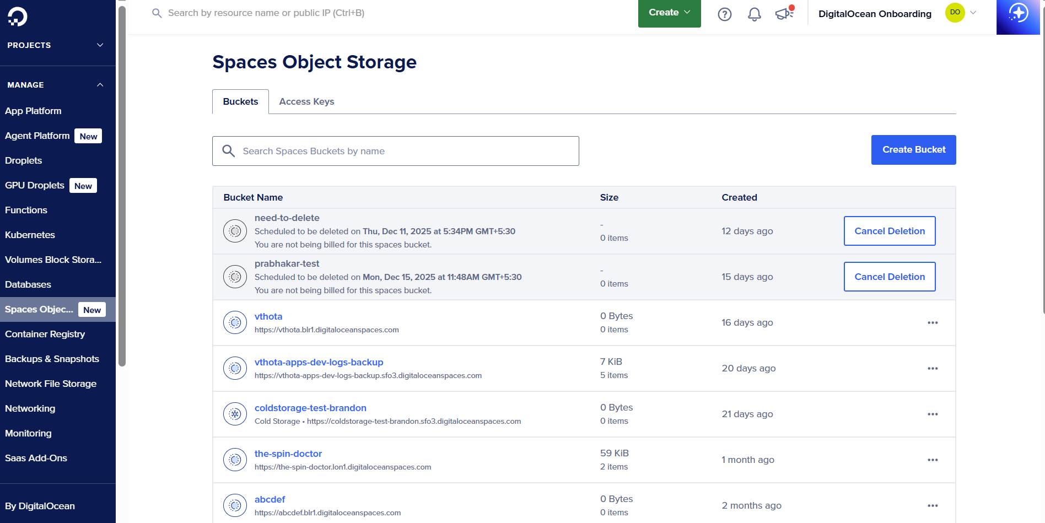
Task: Open the help question mark icon
Action: (x=724, y=14)
